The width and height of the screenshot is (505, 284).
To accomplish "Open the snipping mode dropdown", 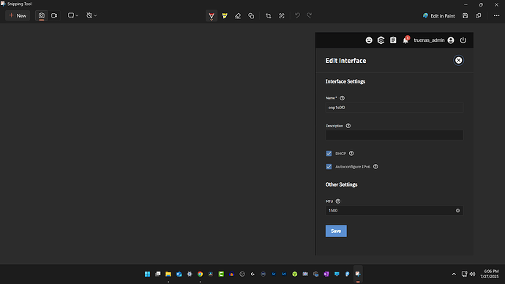I will [73, 15].
